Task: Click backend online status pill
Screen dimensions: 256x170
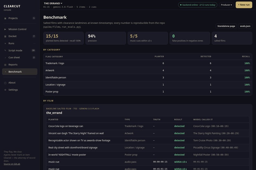Action: click(x=198, y=5)
